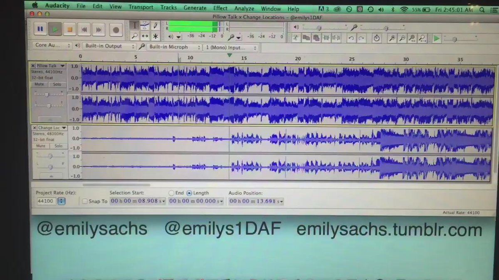The image size is (499, 280).
Task: Close the Change Loc track
Action: (35, 128)
